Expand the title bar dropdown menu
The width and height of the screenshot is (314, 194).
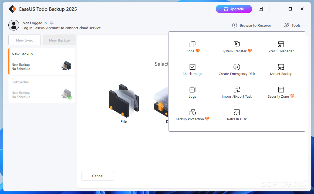[x=261, y=9]
